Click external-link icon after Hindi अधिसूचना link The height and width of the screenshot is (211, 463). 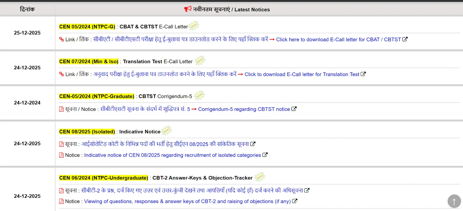(307, 190)
